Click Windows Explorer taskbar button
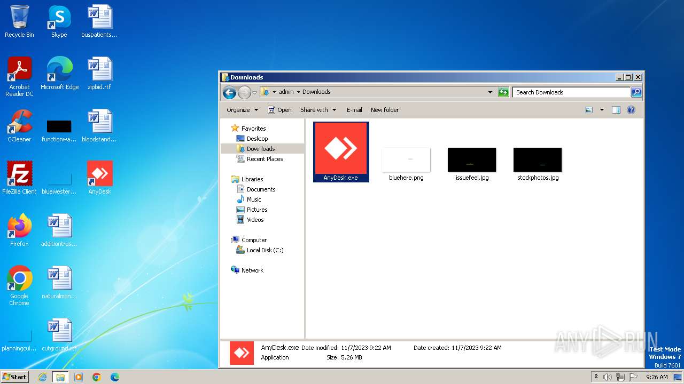 coord(60,377)
